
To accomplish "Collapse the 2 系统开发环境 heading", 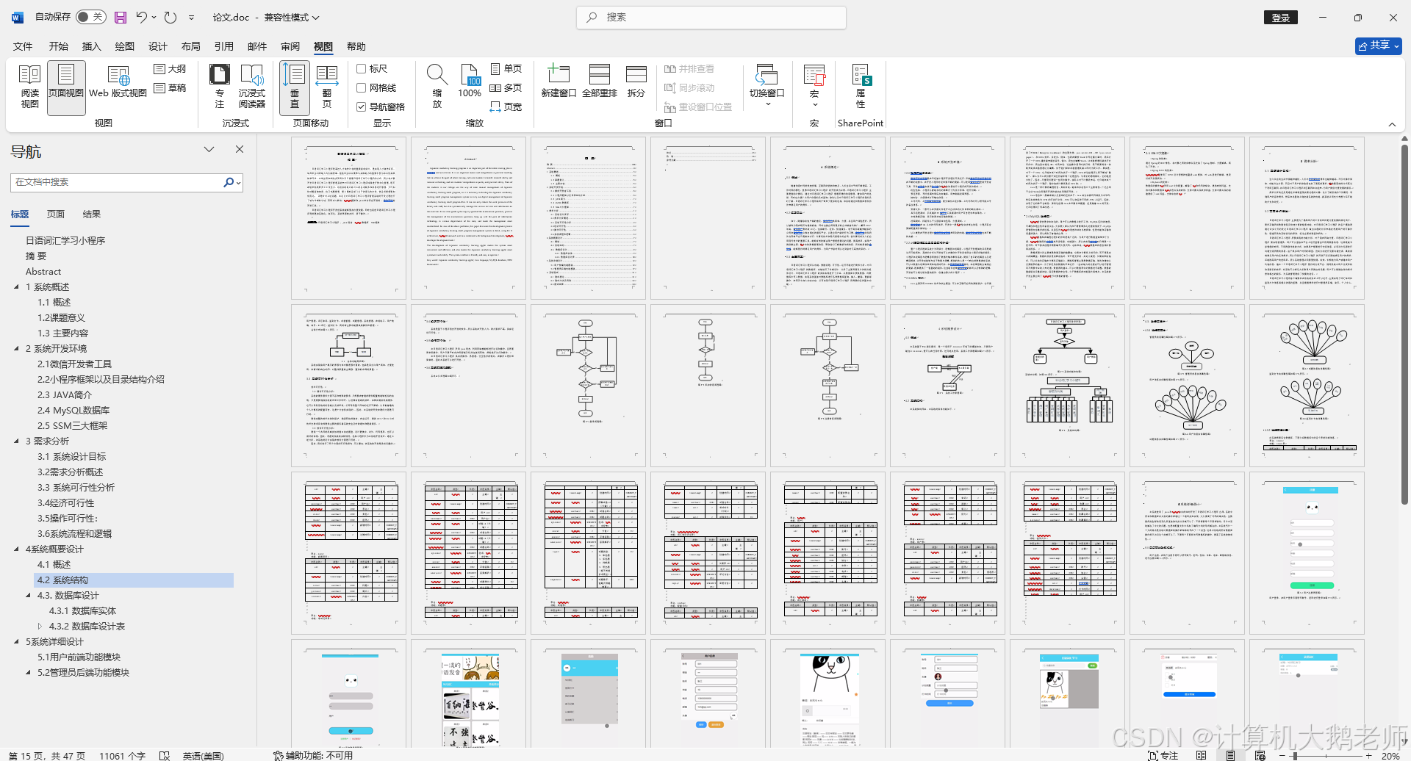I will pos(16,349).
